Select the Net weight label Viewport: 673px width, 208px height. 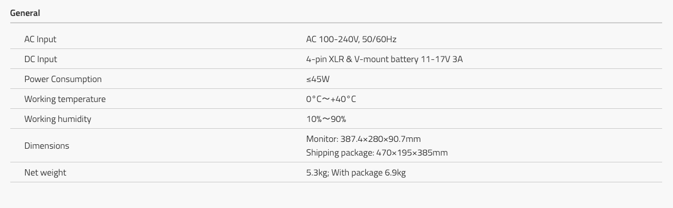click(45, 173)
